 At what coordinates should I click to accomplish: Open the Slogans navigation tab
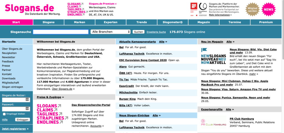(x=49, y=22)
